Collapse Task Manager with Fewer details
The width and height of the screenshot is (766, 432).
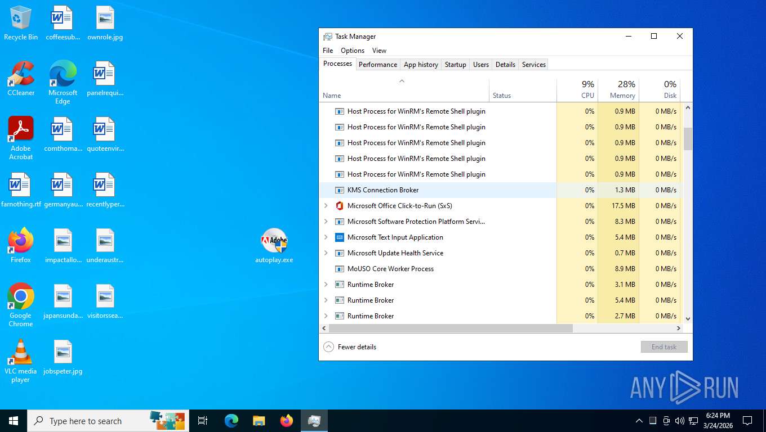[x=350, y=347]
